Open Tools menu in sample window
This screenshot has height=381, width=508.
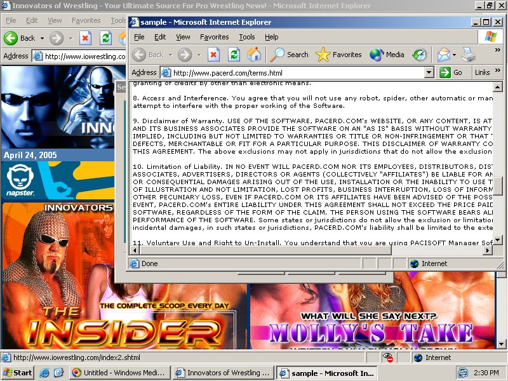pyautogui.click(x=247, y=37)
